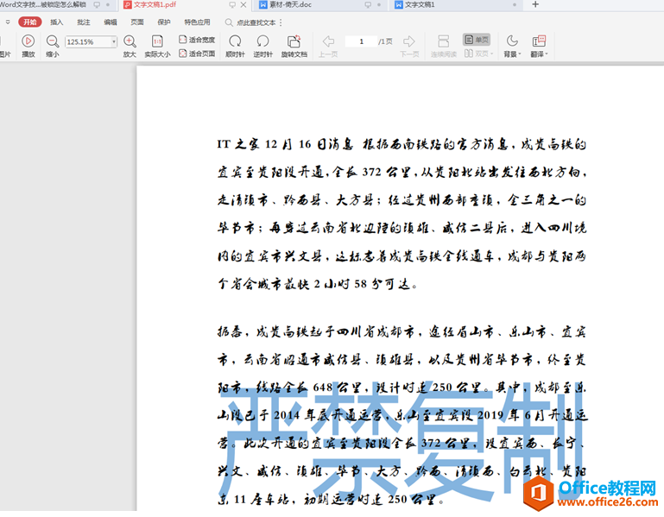The height and width of the screenshot is (517, 664).
Task: Select the 开始 ribbon tab
Action: [30, 22]
